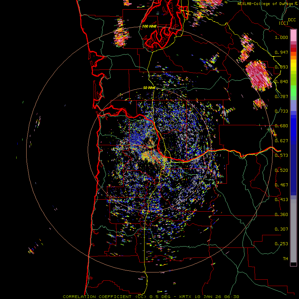Click the 0.573 color scale value
Image resolution: width=299 pixels, height=299 pixels.
click(281, 155)
